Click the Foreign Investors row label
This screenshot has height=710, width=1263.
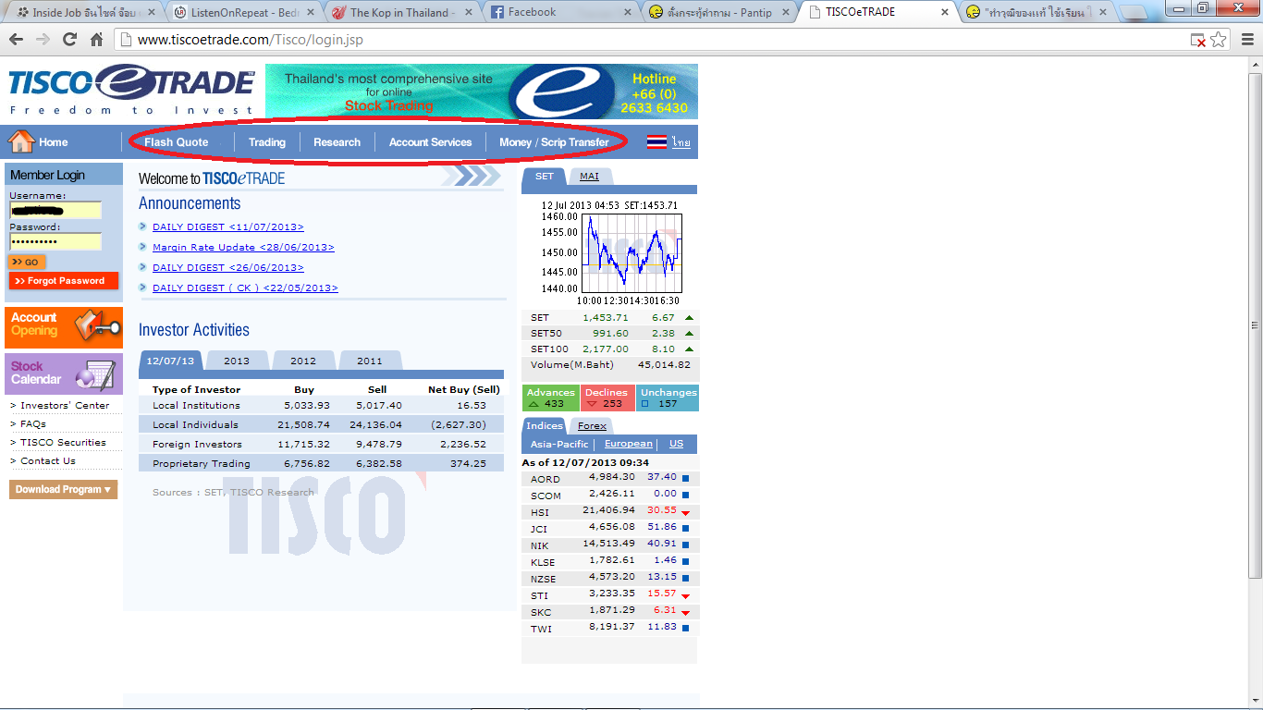196,445
